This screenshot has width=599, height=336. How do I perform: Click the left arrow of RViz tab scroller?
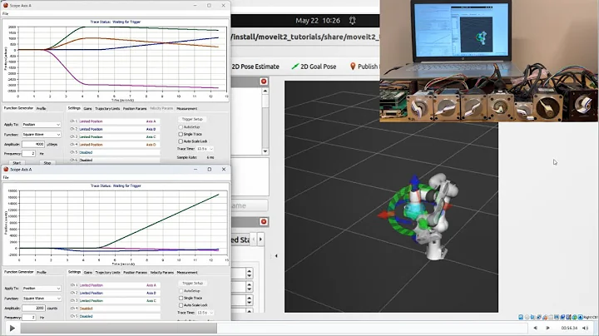(x=253, y=240)
